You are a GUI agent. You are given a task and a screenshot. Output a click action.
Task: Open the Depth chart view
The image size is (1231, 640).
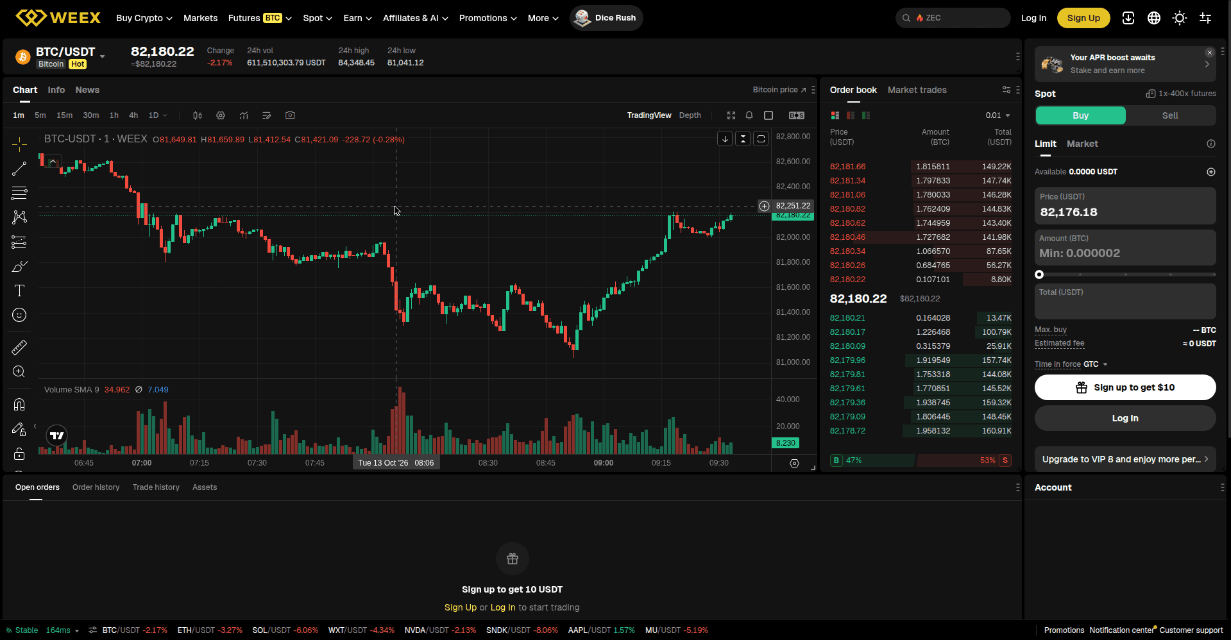click(690, 115)
